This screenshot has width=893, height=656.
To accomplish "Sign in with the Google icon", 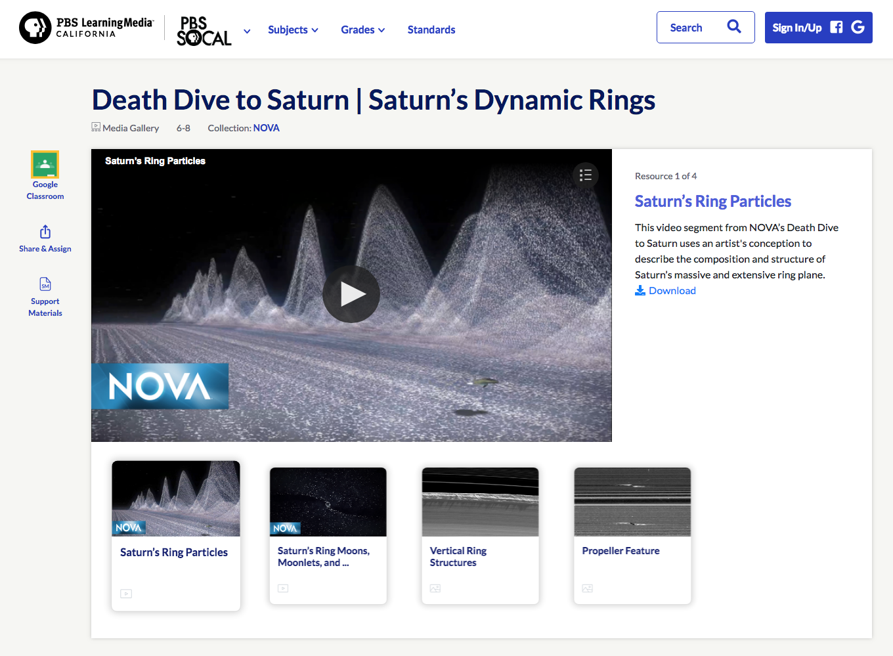I will pos(858,27).
